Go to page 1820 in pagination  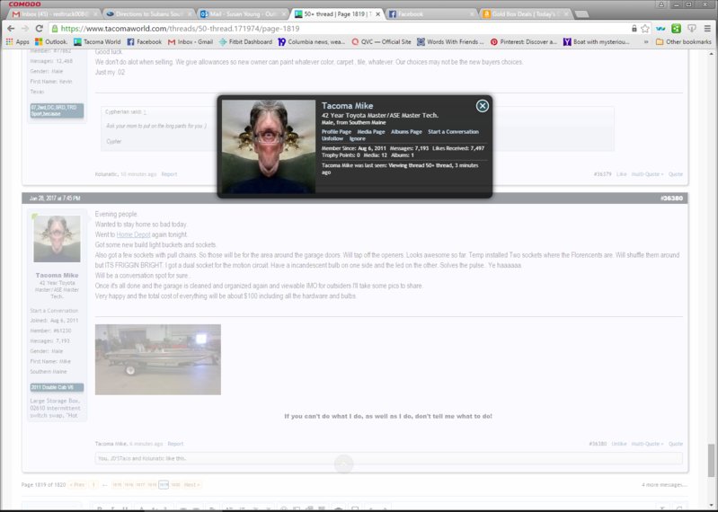click(x=175, y=484)
